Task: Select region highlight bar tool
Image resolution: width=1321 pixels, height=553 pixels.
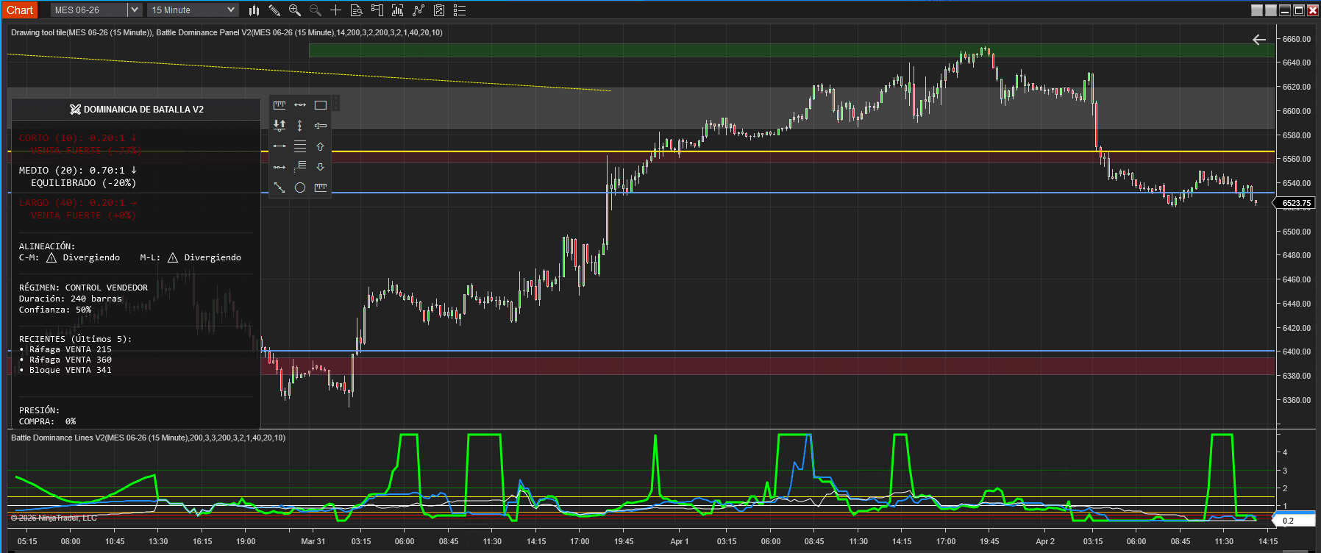Action: coord(321,126)
